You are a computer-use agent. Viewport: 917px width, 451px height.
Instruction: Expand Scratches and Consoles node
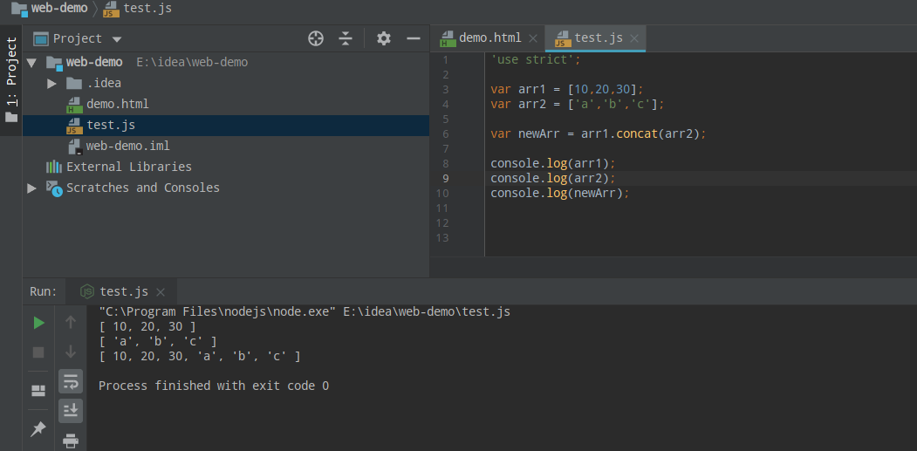pyautogui.click(x=31, y=188)
